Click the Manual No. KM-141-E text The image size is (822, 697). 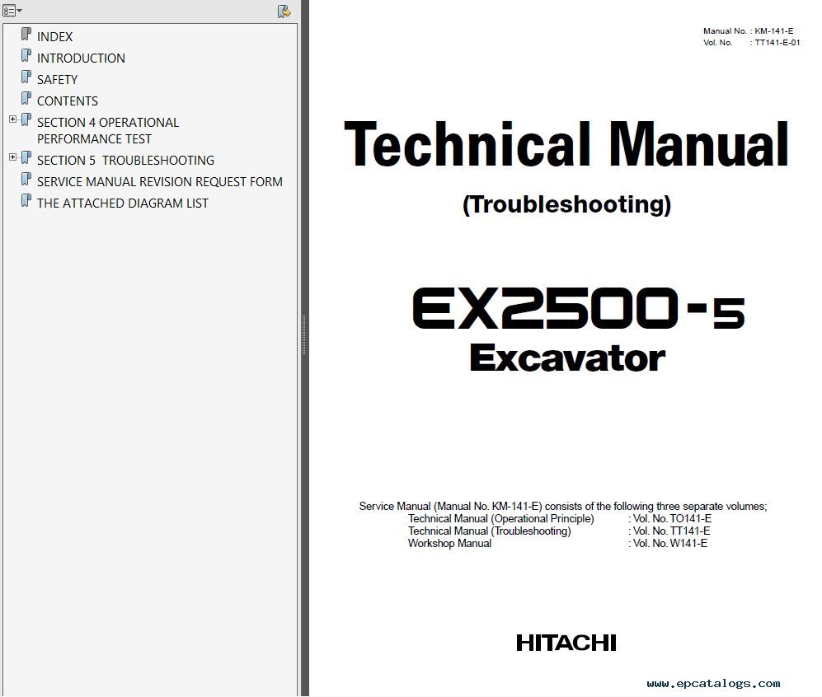coord(748,31)
